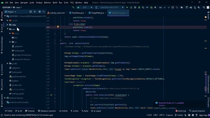Viewport: 210px width, 118px height.
Task: Open the Samsung device selector dropdown
Action: [109, 8]
